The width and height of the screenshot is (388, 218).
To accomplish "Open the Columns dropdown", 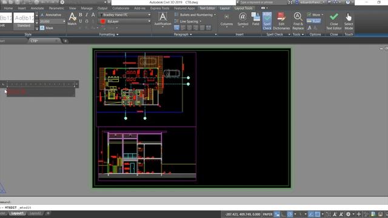I will pyautogui.click(x=226, y=20).
